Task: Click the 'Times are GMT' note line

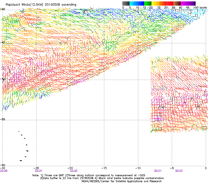Action: (x=89, y=175)
